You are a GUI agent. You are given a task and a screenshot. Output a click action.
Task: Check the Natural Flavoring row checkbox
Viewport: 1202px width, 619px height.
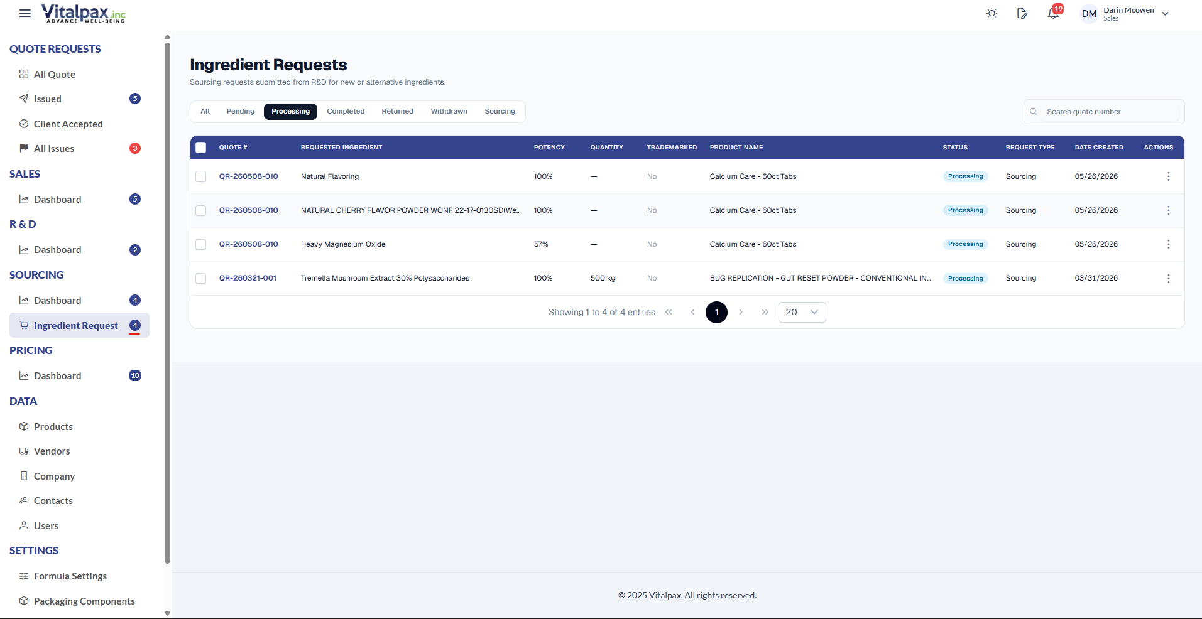coord(201,176)
